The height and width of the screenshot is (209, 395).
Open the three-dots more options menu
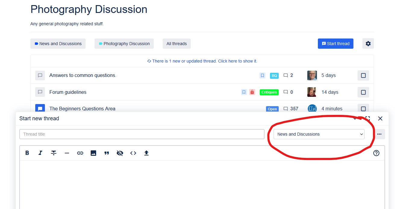click(x=379, y=134)
